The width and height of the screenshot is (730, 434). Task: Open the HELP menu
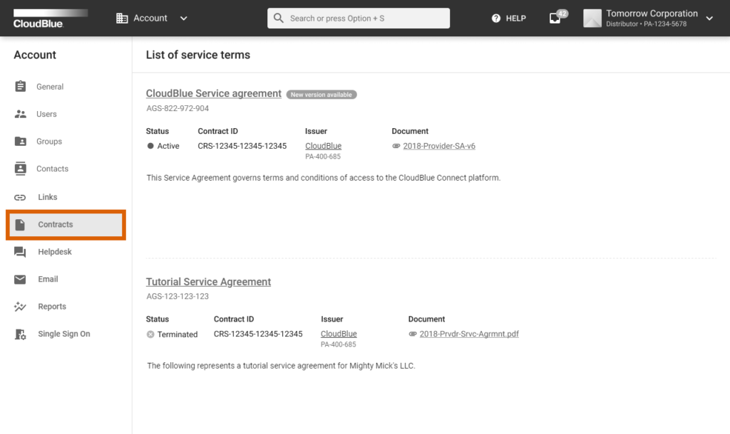[508, 18]
